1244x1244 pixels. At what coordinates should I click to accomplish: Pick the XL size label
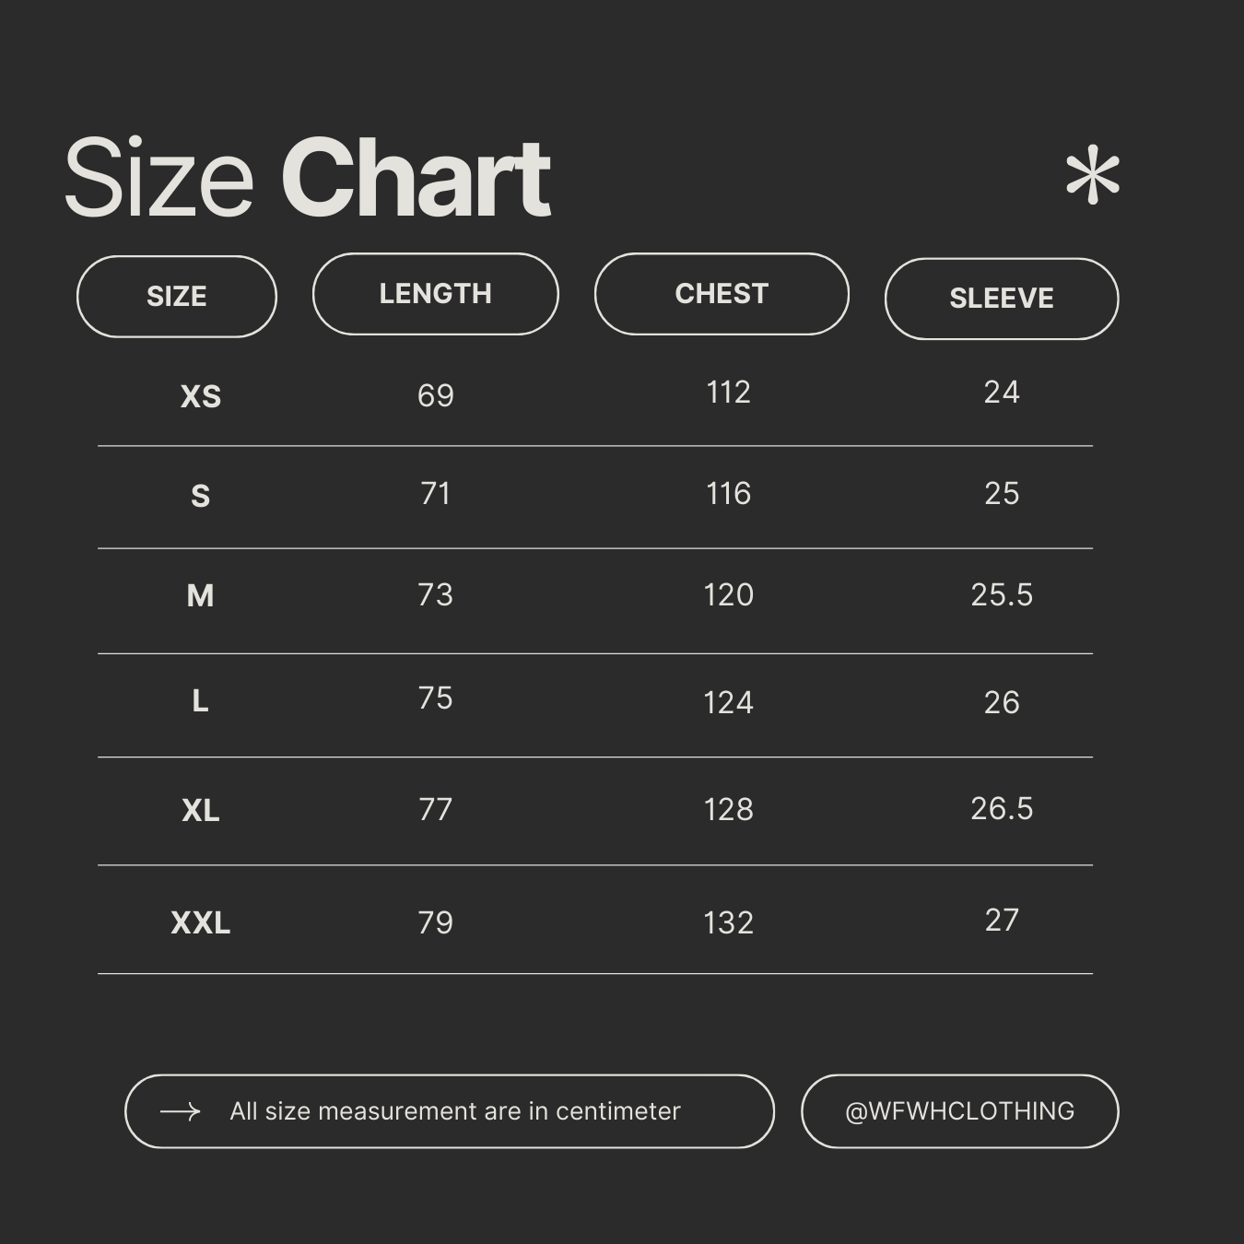click(200, 811)
